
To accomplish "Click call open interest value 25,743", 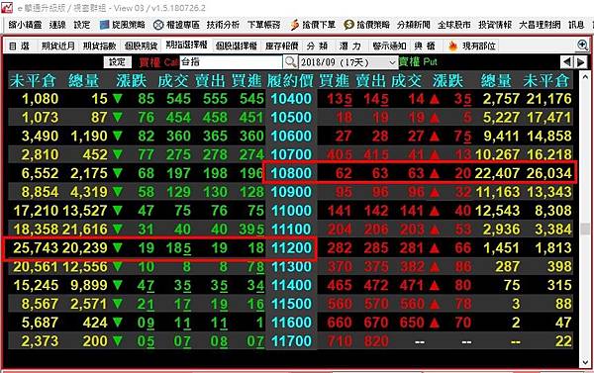I will point(36,248).
